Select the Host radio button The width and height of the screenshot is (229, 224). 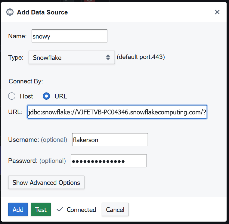[x=12, y=96]
